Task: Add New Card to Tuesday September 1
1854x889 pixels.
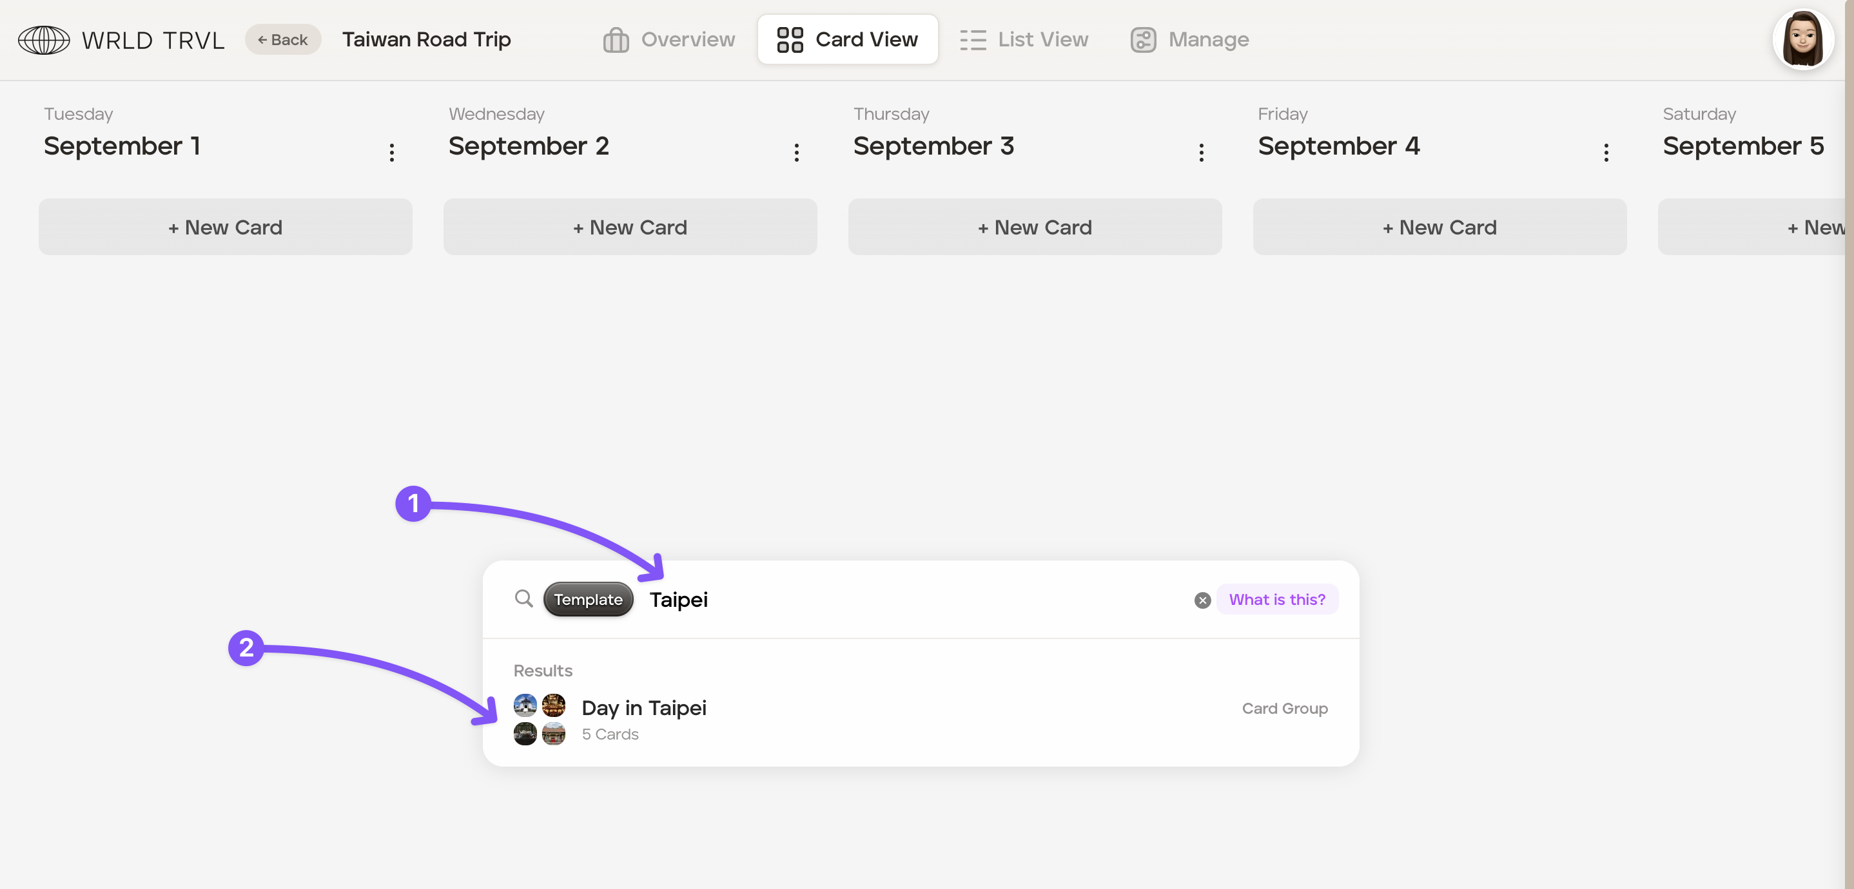Action: click(225, 227)
